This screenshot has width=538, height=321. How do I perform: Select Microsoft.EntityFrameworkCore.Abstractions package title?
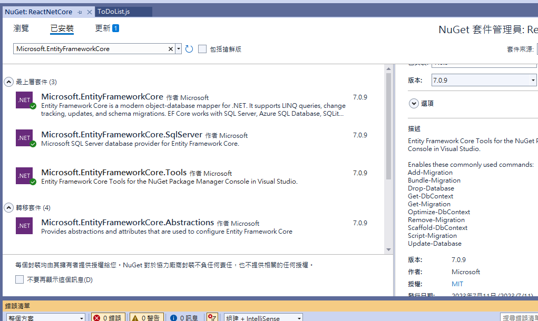(128, 223)
